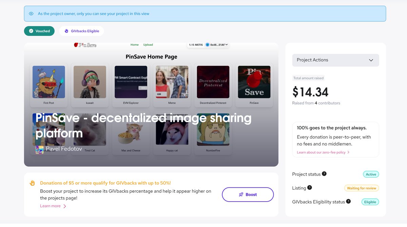Click the Raised from 4 contributors text
The image size is (407, 227).
[x=316, y=103]
